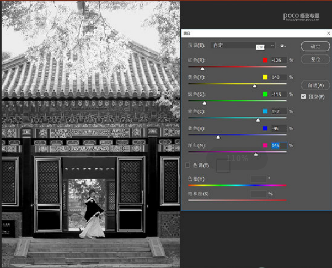
Task: Click the blue value field showing -45
Action: 279,129
